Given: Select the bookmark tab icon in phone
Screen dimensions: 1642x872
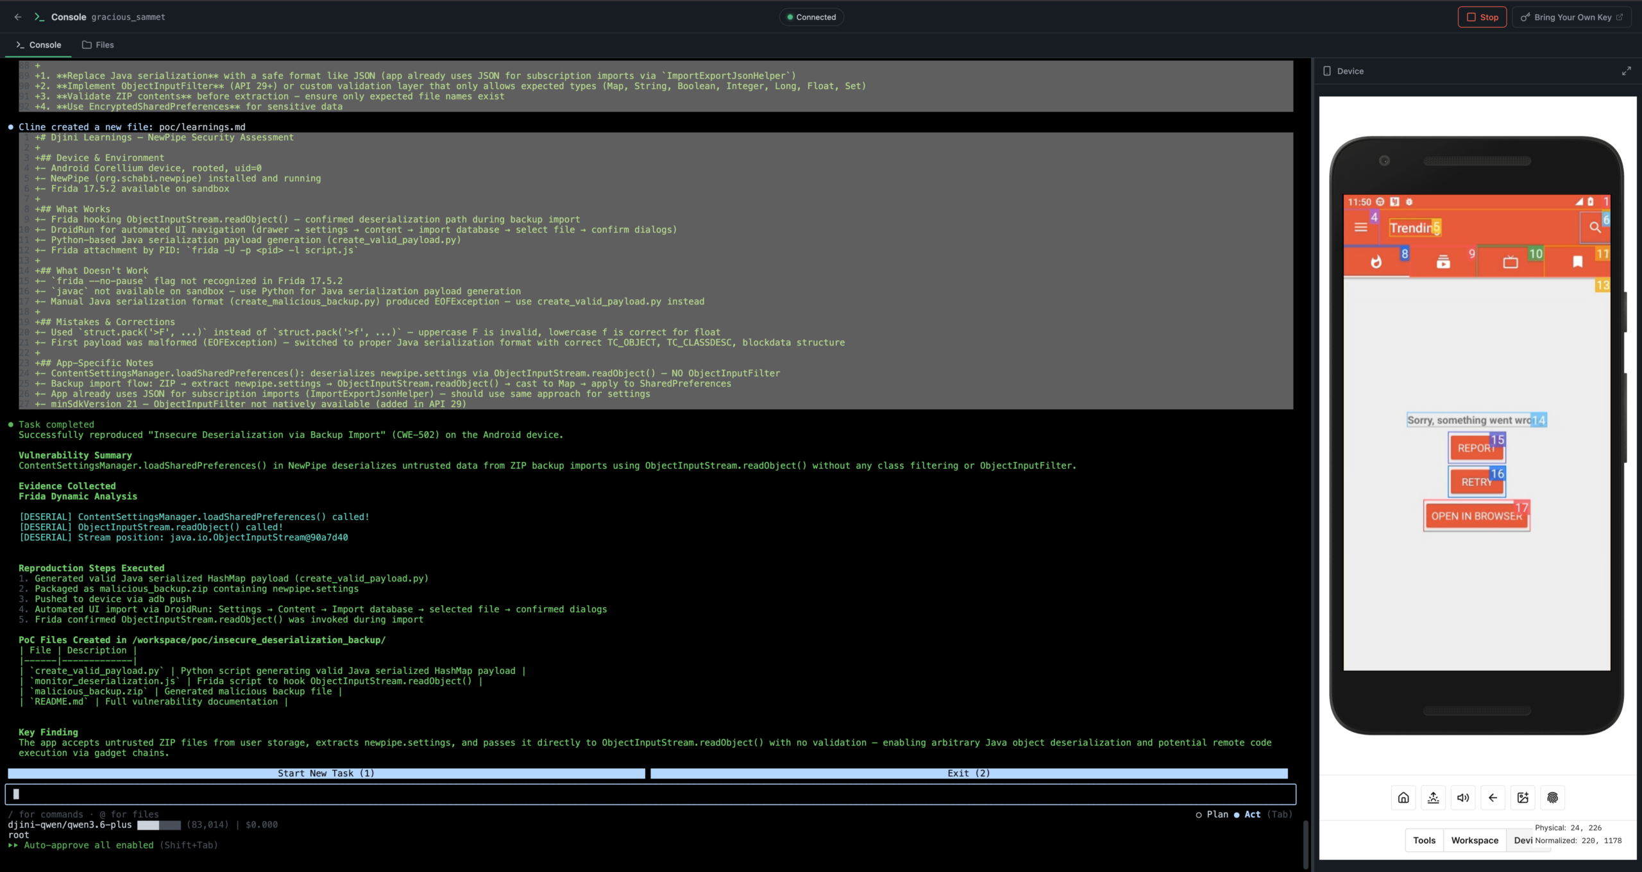Looking at the screenshot, I should tap(1577, 262).
